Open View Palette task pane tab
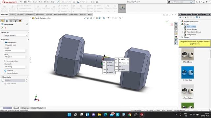 pyautogui.click(x=176, y=33)
